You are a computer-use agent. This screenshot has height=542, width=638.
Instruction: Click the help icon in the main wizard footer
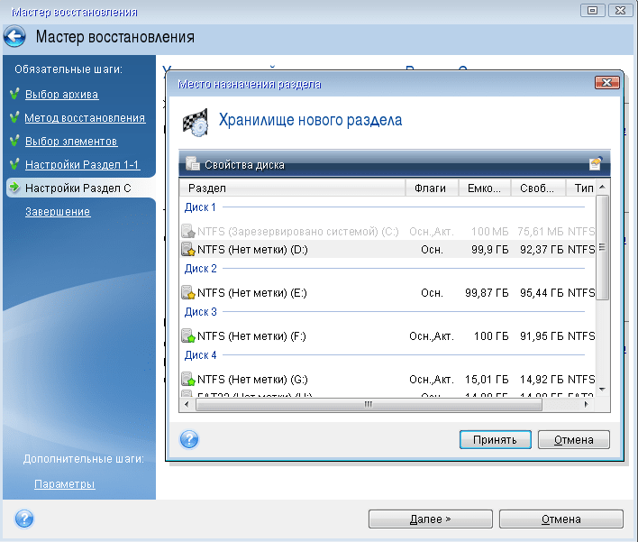[24, 519]
